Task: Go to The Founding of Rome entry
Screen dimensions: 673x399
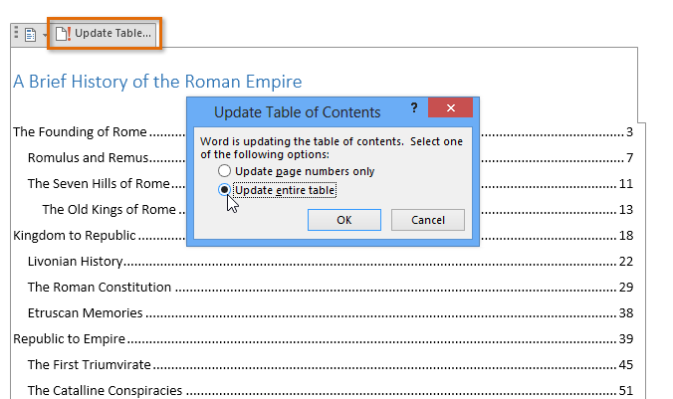Action: click(x=80, y=132)
